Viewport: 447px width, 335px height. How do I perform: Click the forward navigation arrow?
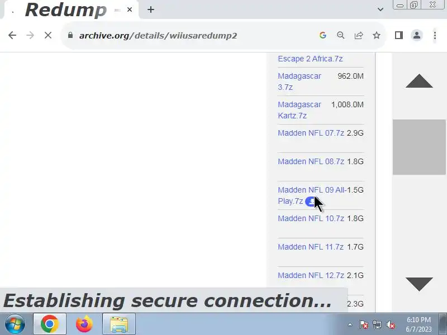[30, 35]
